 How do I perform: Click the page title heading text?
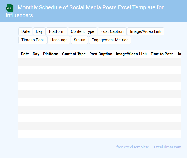tap(91, 7)
